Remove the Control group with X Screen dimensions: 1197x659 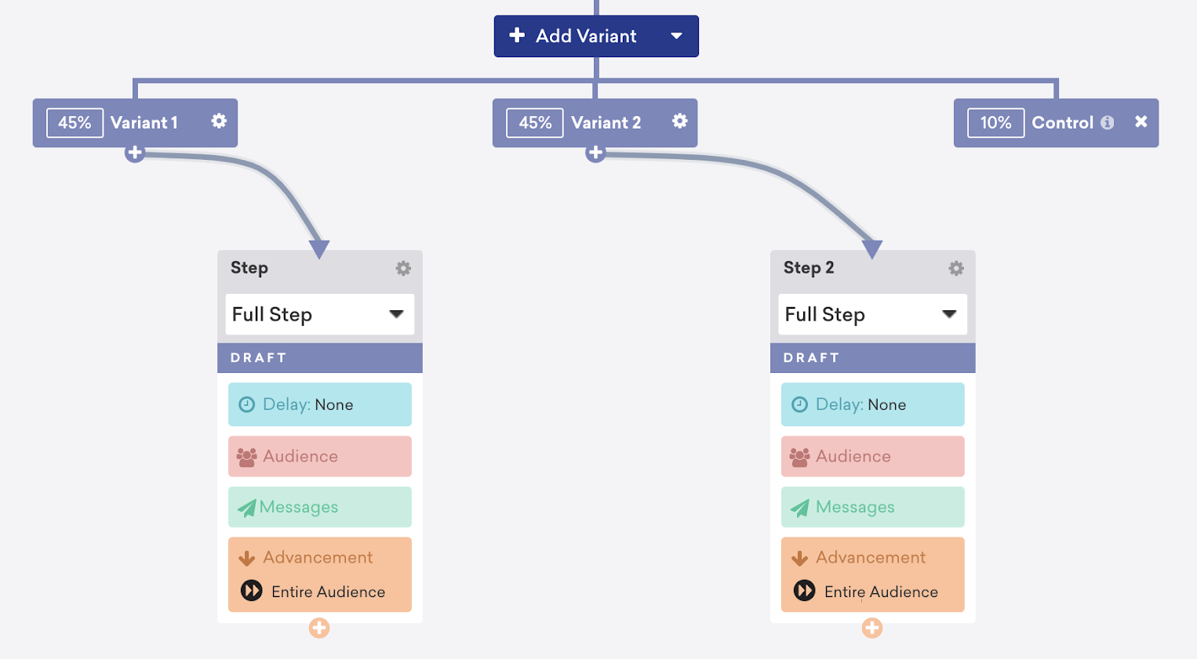tap(1141, 121)
